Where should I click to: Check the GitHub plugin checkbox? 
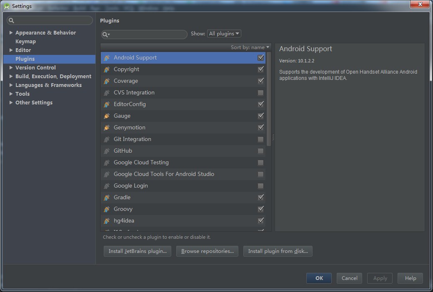pos(261,151)
